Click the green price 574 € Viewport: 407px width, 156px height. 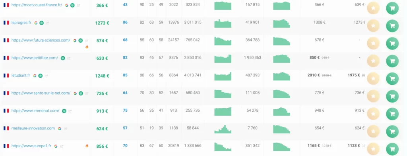coord(102,41)
